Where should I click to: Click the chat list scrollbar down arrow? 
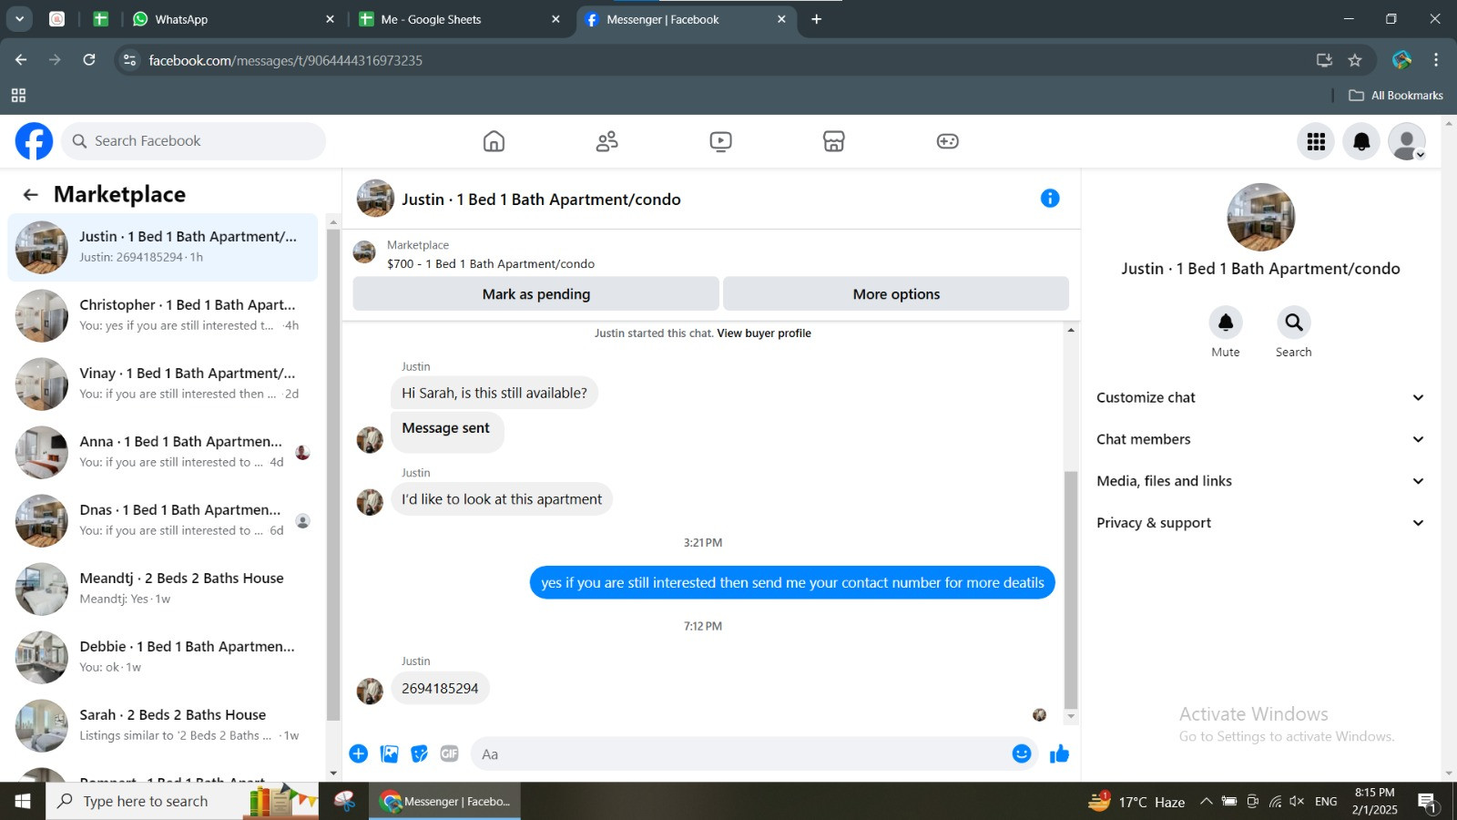tap(333, 774)
